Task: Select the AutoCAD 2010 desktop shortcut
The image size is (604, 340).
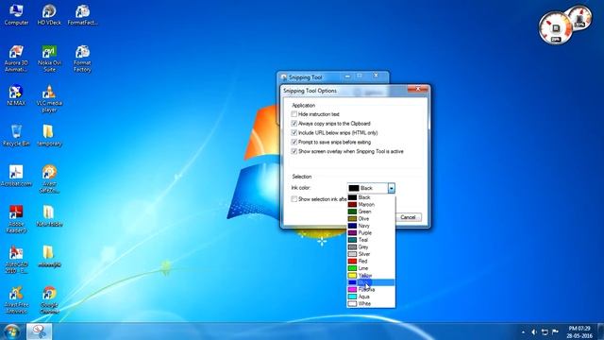Action: coord(16,260)
